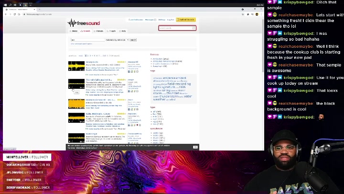
Task: Go to results page 3
Action: click(x=90, y=56)
